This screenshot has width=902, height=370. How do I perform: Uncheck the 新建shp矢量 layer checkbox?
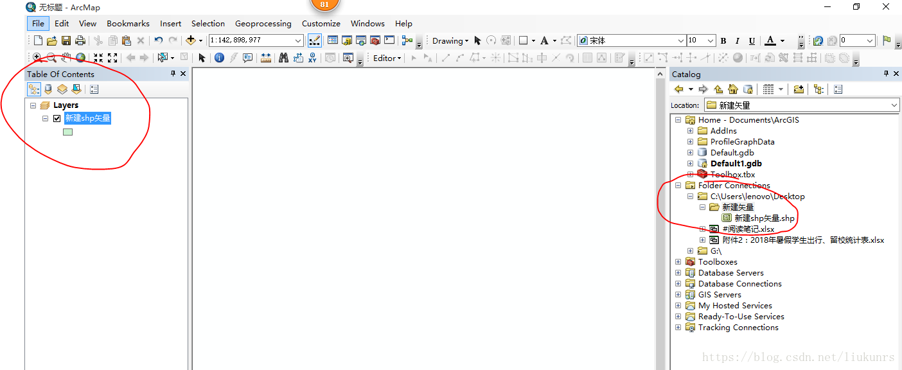pyautogui.click(x=57, y=118)
